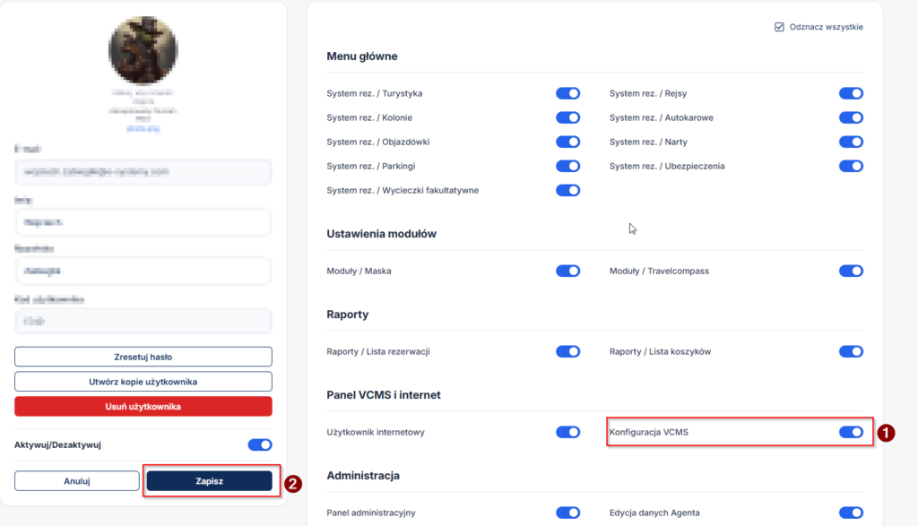Click the Anuluj button
The height and width of the screenshot is (526, 918).
77,481
